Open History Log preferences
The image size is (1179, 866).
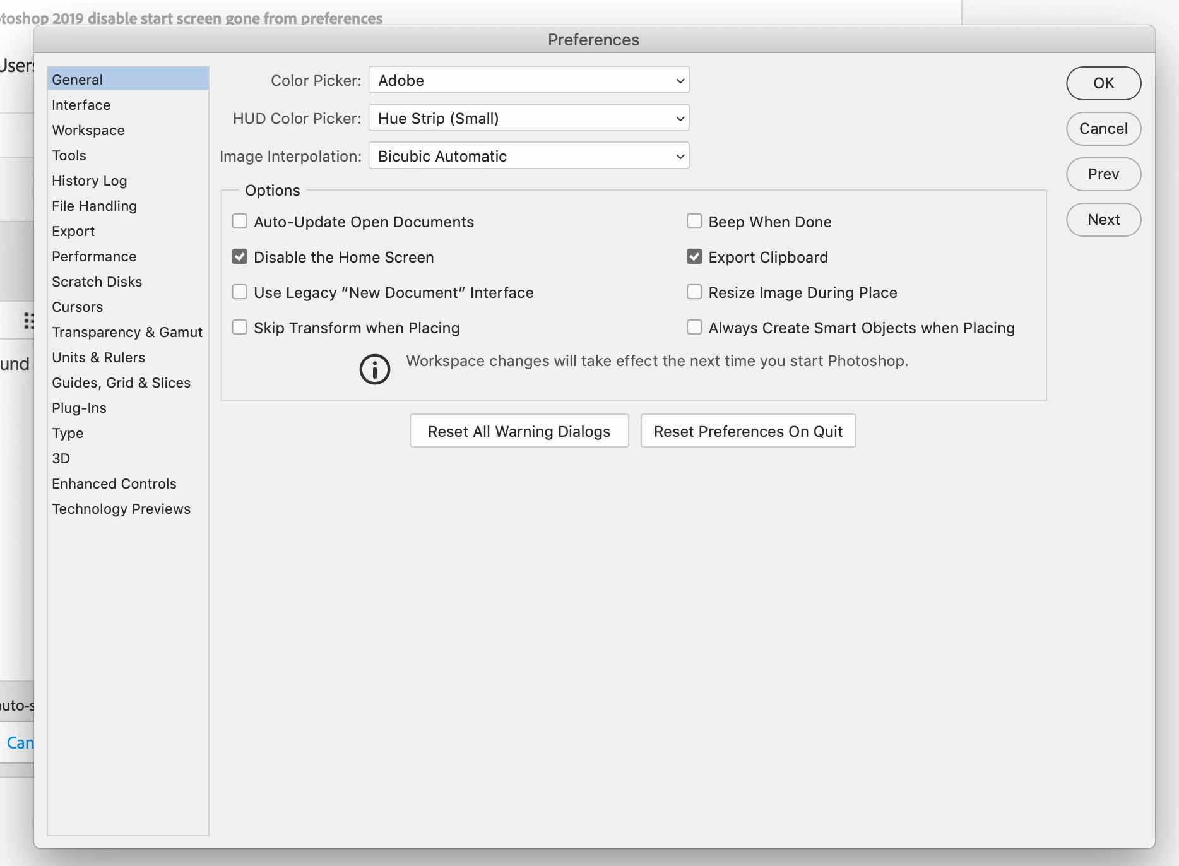point(128,181)
